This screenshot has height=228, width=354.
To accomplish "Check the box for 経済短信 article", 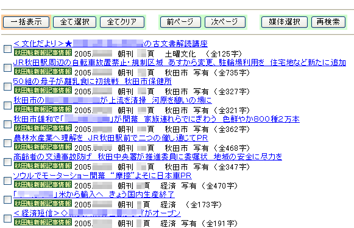I will 7,218.
